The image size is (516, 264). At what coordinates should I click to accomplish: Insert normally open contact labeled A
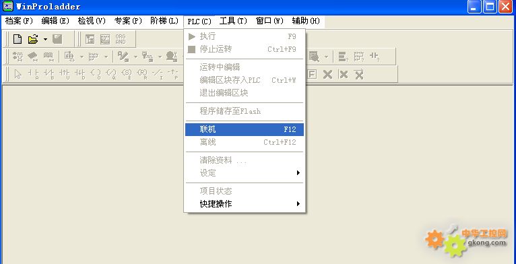(34, 74)
